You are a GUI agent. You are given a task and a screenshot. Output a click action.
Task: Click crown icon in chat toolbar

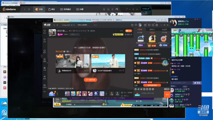[141, 89]
